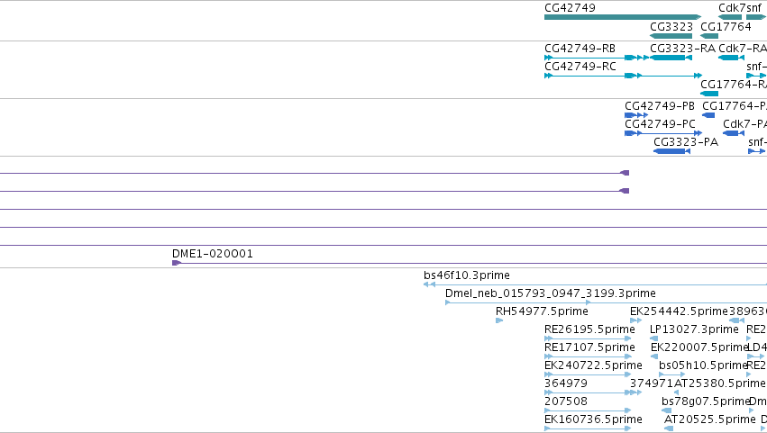767x433 pixels.
Task: Select the Cdk7-PA protein label
Action: click(744, 124)
